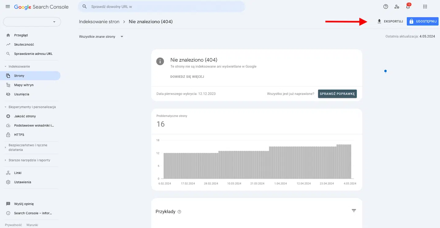Click Data pierwszego wykrycia: 12.12.2023 text
440x228 pixels.
(x=186, y=94)
